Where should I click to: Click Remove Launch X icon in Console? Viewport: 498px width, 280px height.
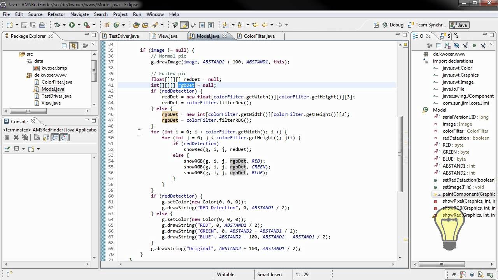pyautogui.click(x=16, y=137)
